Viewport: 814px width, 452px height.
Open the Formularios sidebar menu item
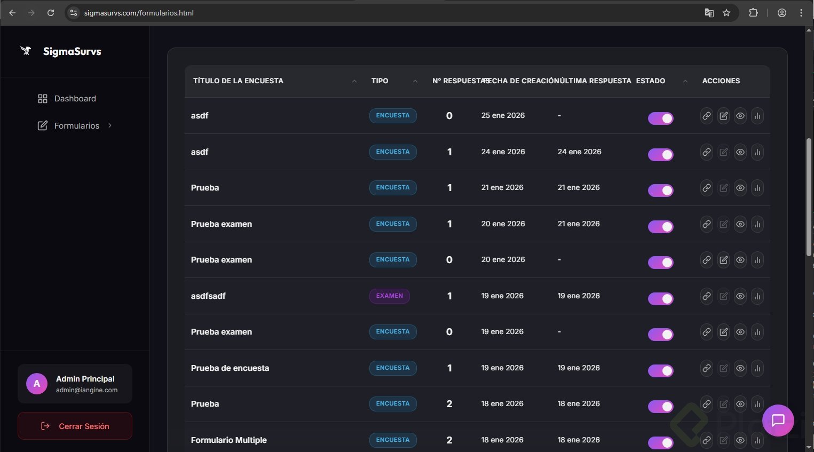click(x=76, y=126)
